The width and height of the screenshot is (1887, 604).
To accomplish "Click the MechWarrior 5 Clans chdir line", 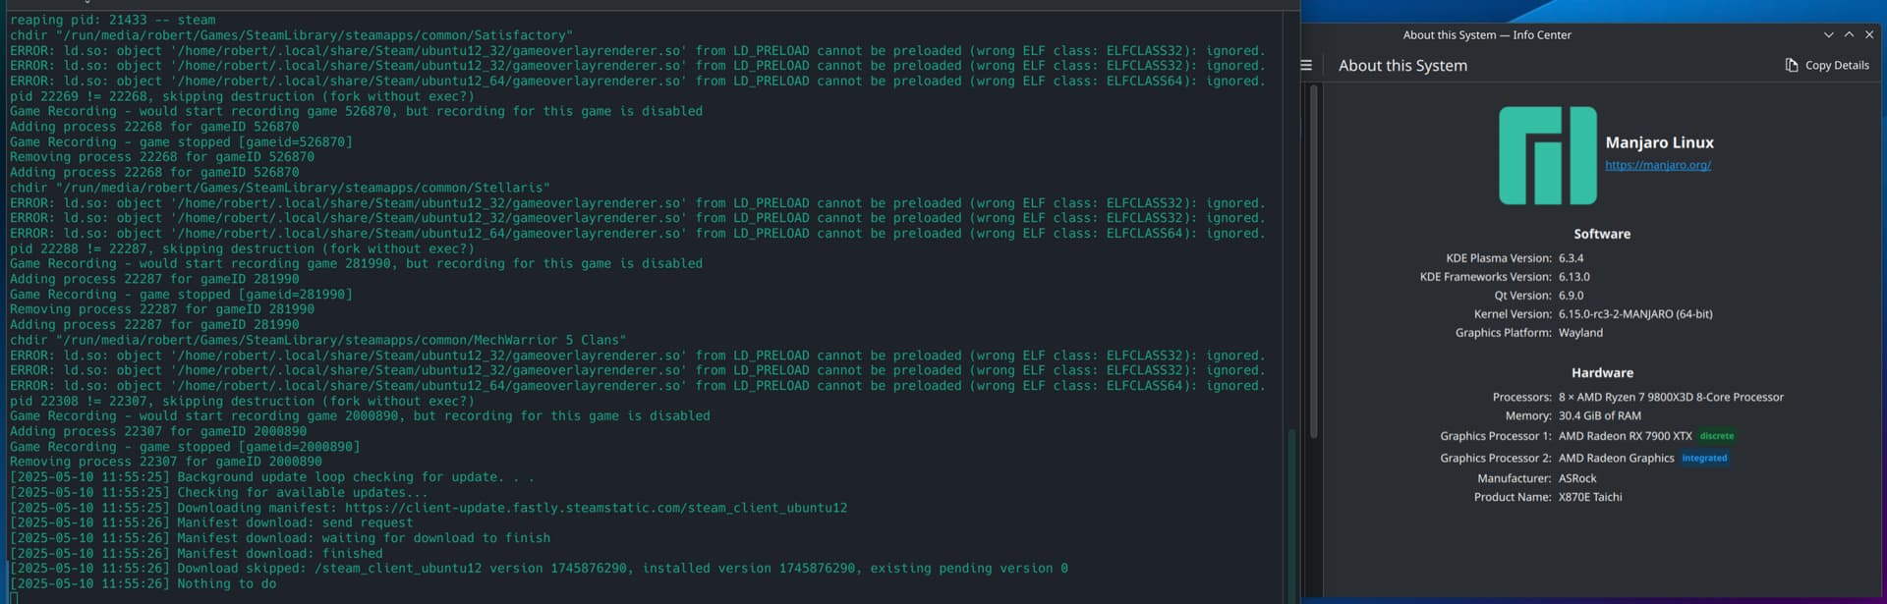I will (x=318, y=340).
